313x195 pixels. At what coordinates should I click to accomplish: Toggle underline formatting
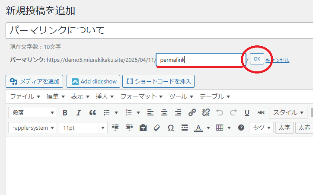coord(247,113)
